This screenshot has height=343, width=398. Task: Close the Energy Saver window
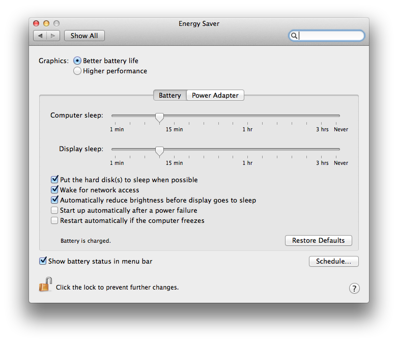coord(36,23)
